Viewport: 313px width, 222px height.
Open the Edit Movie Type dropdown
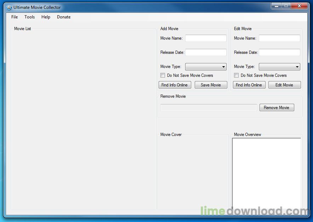click(279, 67)
